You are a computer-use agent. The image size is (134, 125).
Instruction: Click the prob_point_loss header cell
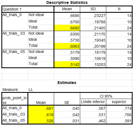[x=15, y=99]
